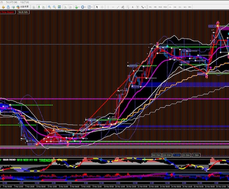The height and width of the screenshot is (189, 229).
Task: Switch to the D1 timeframe
Action: pyautogui.click(x=180, y=7)
